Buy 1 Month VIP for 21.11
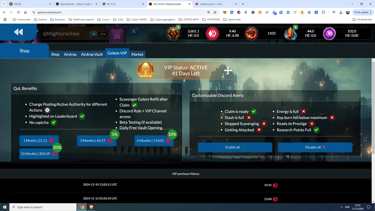 click(x=39, y=141)
